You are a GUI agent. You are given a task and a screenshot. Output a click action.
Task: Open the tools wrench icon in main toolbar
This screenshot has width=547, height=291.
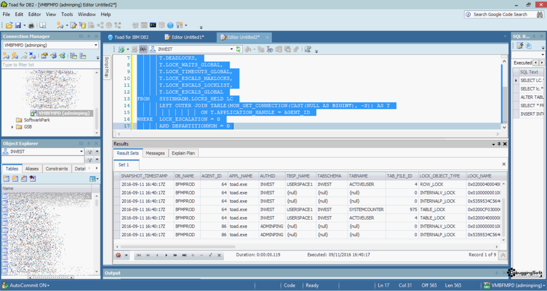[179, 25]
